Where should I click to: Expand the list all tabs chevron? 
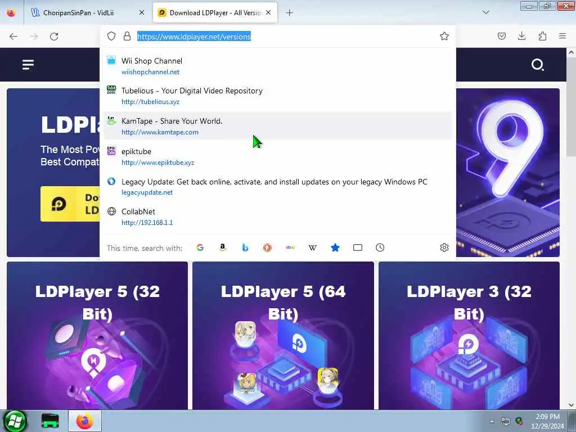pyautogui.click(x=485, y=12)
